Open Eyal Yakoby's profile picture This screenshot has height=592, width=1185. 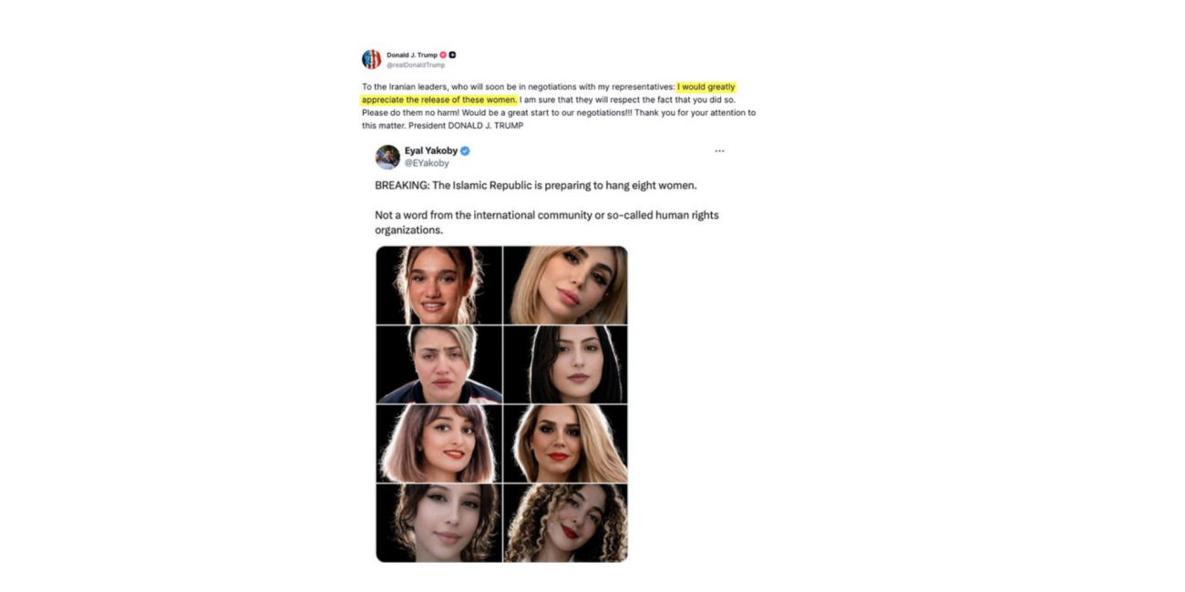point(387,157)
